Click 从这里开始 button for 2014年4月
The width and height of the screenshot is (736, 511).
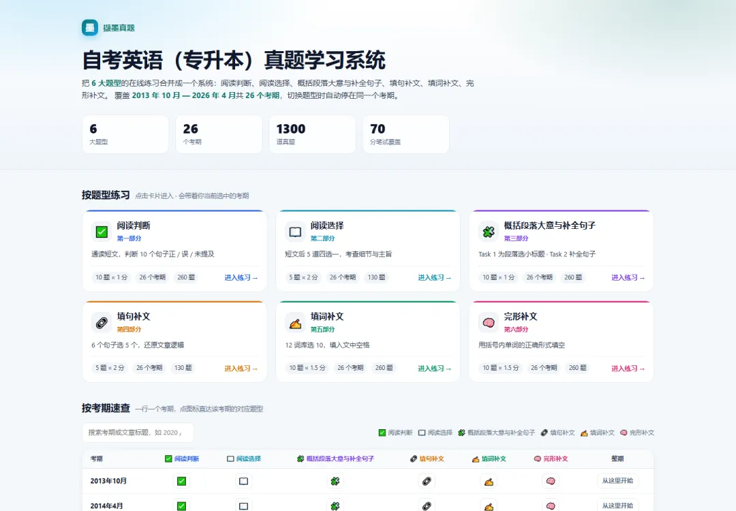point(617,506)
